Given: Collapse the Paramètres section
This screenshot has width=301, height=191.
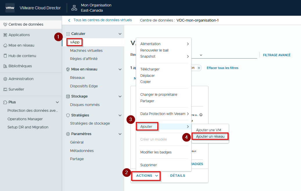Looking at the screenshot, I should (x=120, y=134).
